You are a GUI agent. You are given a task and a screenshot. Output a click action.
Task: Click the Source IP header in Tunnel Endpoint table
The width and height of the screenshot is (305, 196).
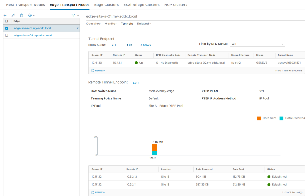[x=97, y=55]
